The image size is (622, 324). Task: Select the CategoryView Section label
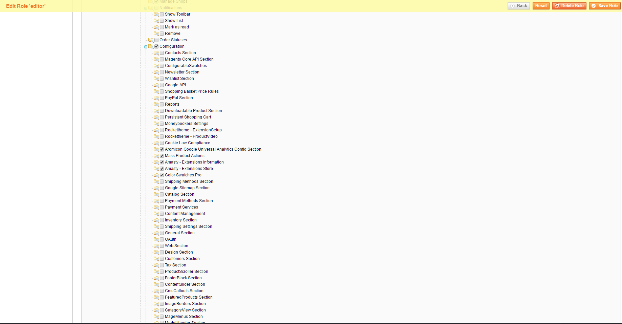tap(185, 310)
